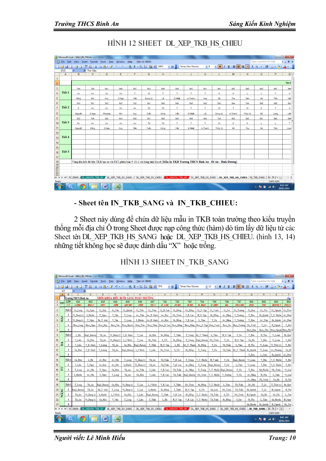Select IN_TKB_SANG sheet tab in upper window
326x461 pixels.
pyautogui.click(x=257, y=177)
